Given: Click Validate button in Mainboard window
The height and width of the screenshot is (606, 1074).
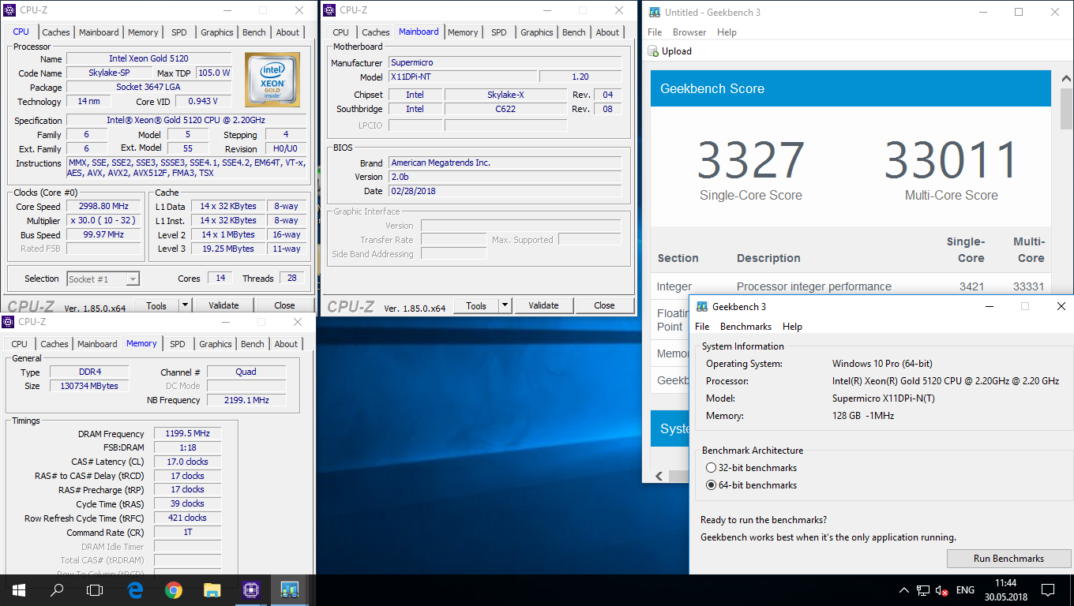Looking at the screenshot, I should [x=543, y=305].
